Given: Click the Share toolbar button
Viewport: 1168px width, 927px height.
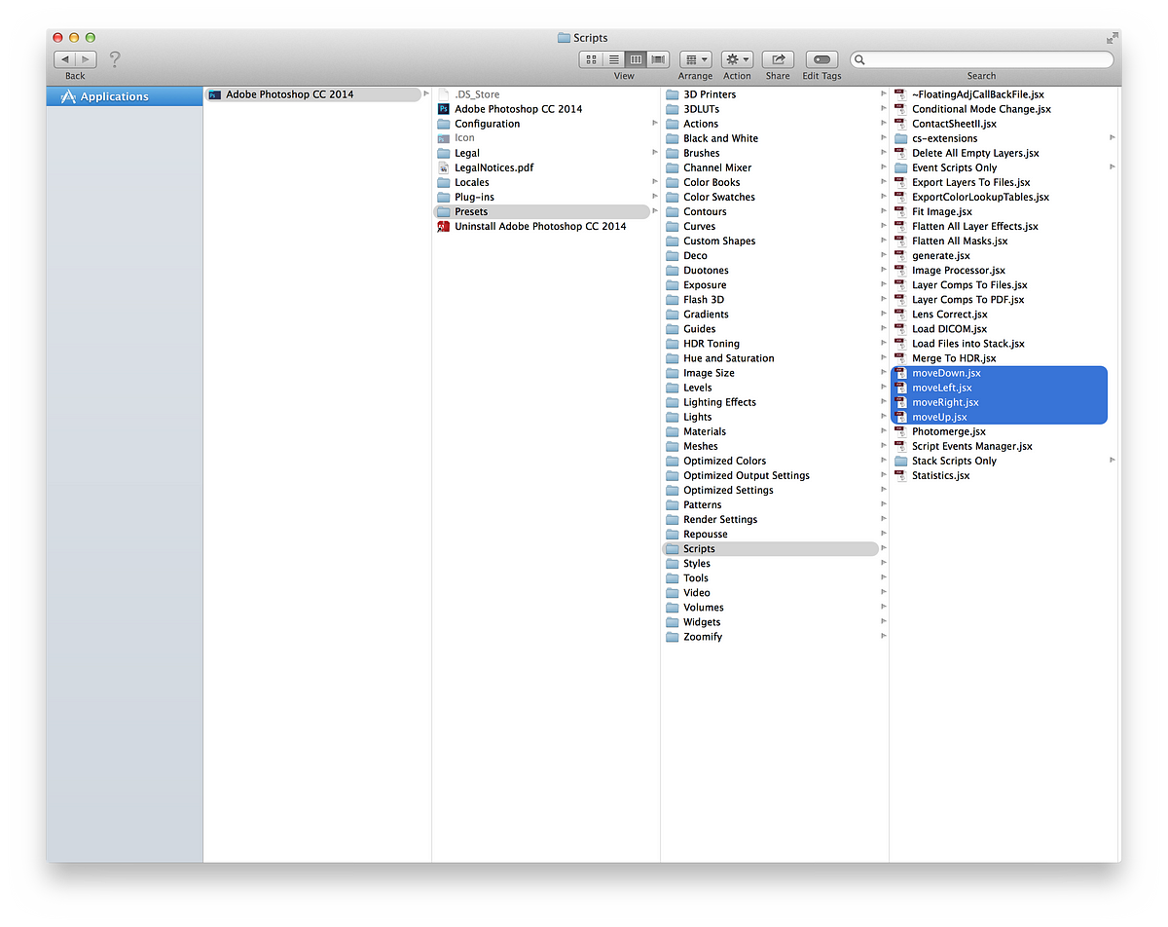Looking at the screenshot, I should tap(778, 59).
